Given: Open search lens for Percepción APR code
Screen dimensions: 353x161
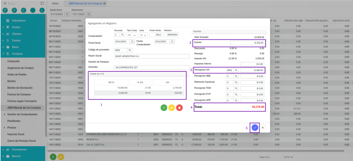Looking at the screenshot, I should point(236,101).
